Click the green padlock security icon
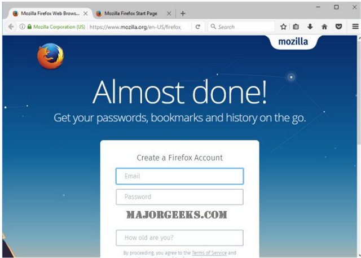The image size is (361, 258). [29, 27]
